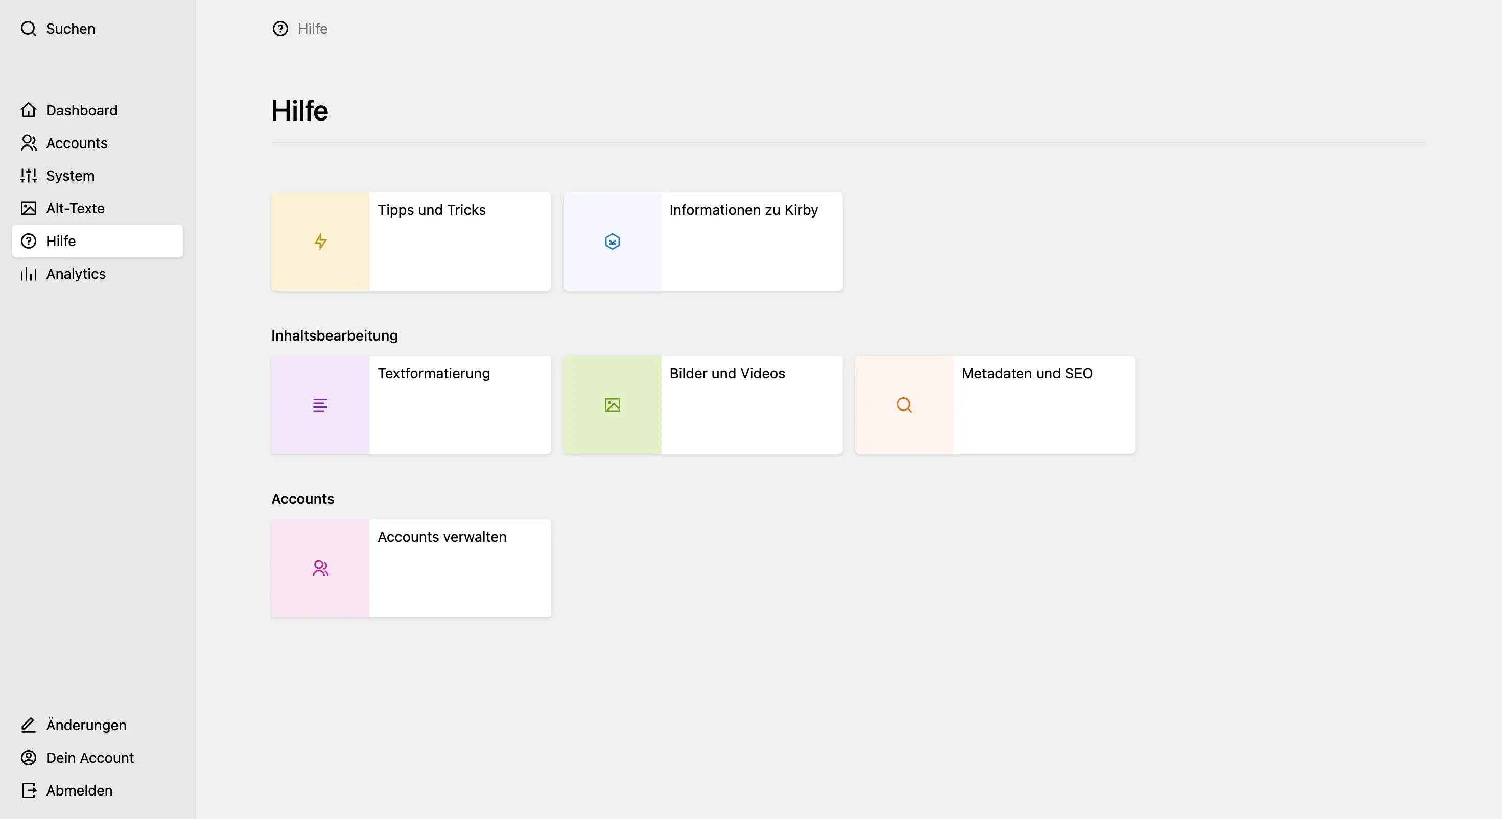Click the pencil icon next to Änderungen
Screen dimensions: 1502x819
coord(29,725)
